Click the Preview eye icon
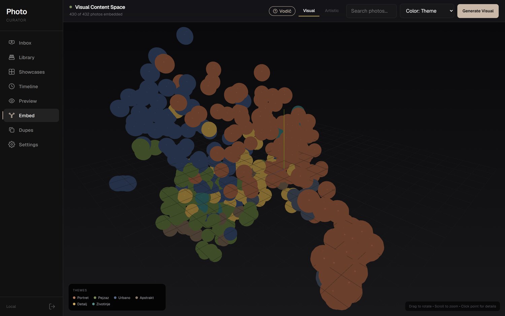Image resolution: width=505 pixels, height=316 pixels. pyautogui.click(x=12, y=101)
